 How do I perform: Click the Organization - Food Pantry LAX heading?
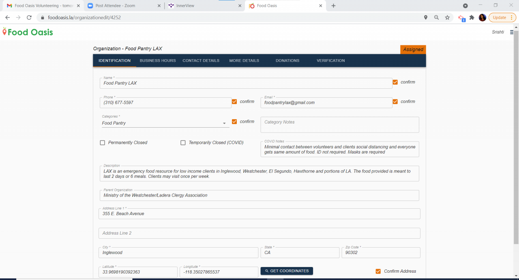point(128,49)
